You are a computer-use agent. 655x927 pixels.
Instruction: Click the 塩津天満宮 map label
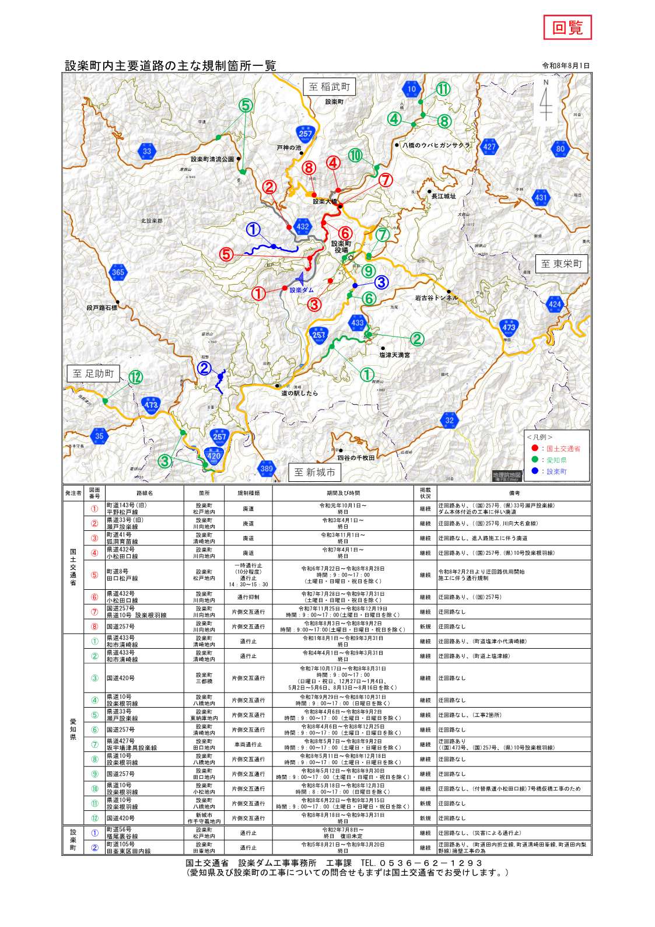pos(394,355)
